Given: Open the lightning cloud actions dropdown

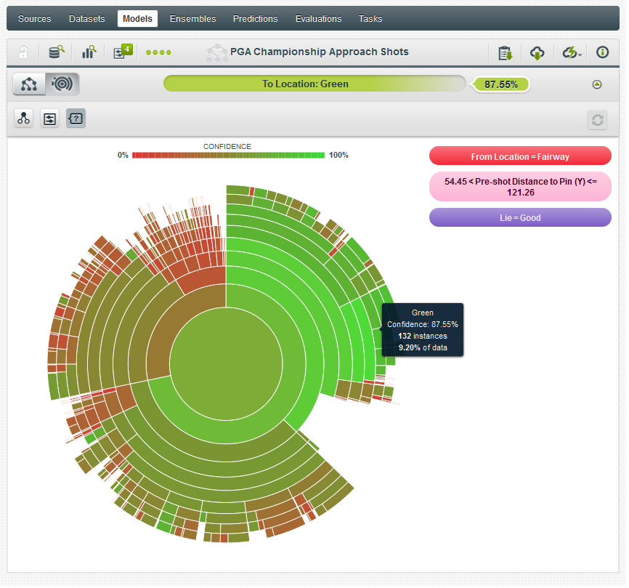Looking at the screenshot, I should click(571, 52).
